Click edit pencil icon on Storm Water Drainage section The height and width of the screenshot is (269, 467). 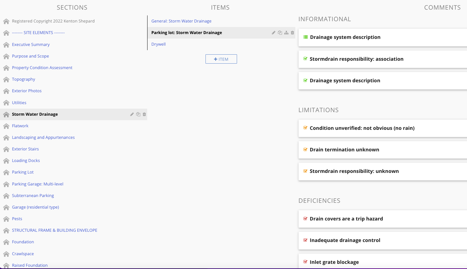tap(132, 114)
